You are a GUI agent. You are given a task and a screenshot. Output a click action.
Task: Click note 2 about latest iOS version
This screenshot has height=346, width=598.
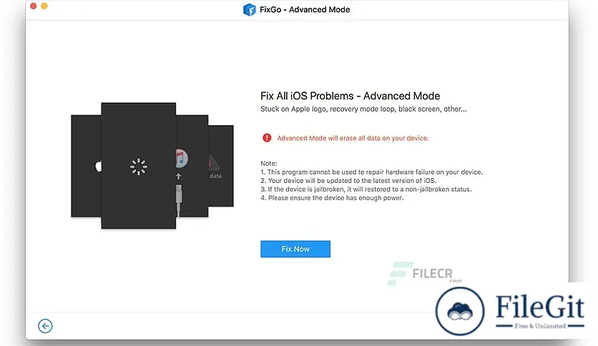click(348, 181)
